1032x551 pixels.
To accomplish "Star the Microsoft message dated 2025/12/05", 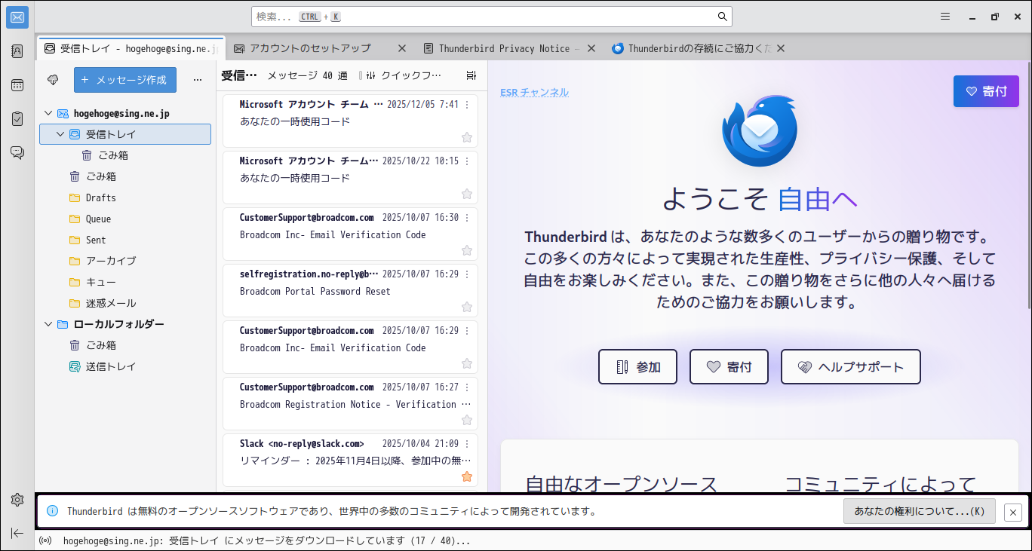I will pyautogui.click(x=467, y=137).
